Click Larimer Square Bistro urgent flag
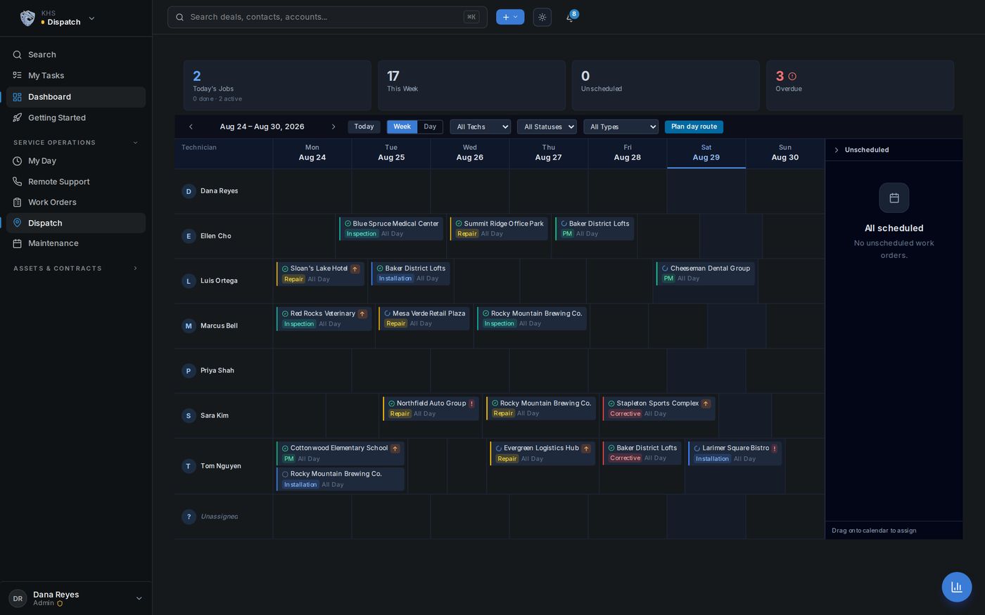 [775, 448]
